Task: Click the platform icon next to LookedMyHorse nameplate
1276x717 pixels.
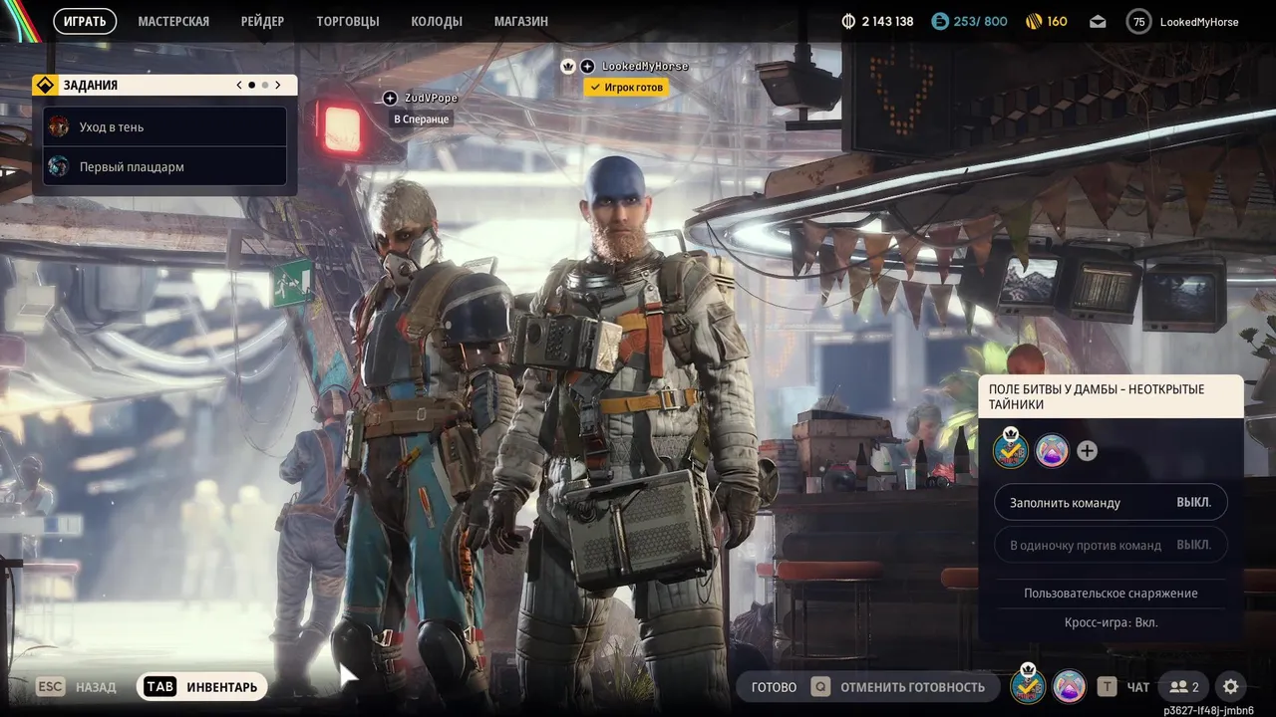Action: tap(587, 66)
